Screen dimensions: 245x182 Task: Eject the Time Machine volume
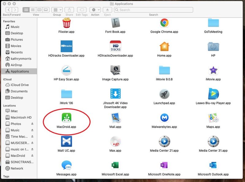32,136
